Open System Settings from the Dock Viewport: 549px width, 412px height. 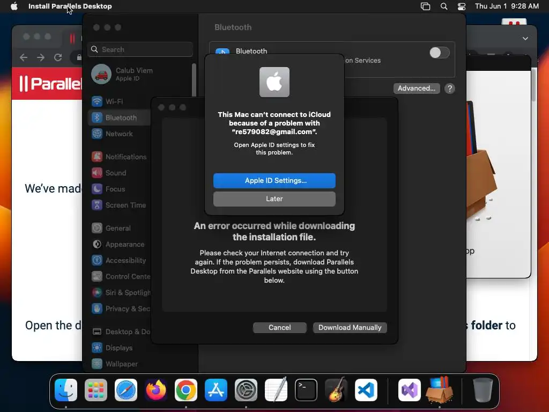click(246, 390)
